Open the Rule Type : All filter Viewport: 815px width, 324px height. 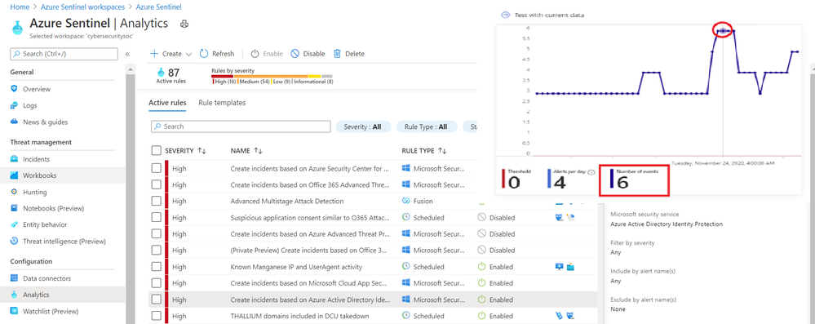click(427, 126)
